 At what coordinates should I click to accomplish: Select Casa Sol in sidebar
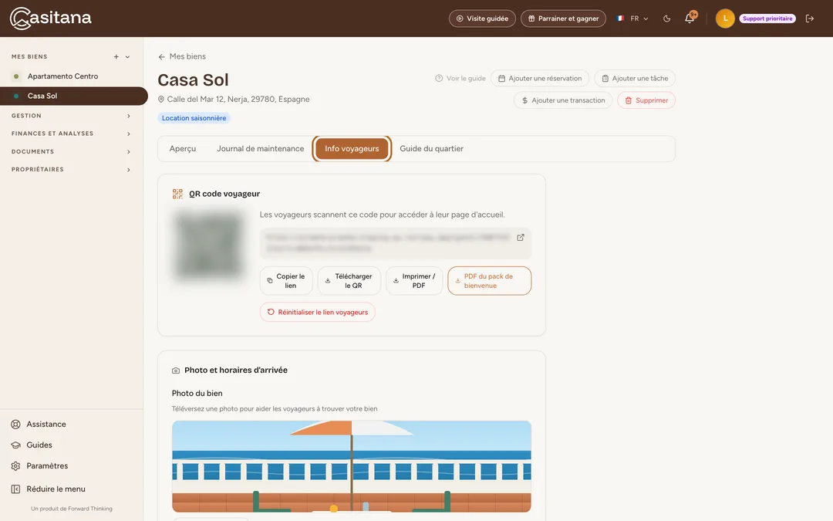74,96
